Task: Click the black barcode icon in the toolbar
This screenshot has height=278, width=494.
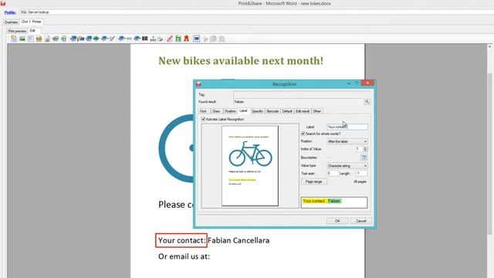Action: 145,39
